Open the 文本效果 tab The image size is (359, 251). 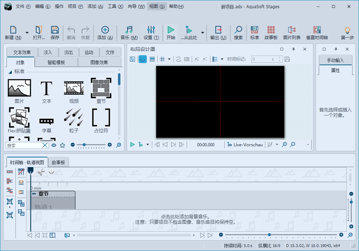22,52
